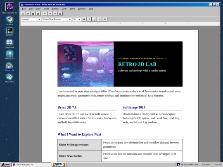The width and height of the screenshot is (223, 167).
Task: Open the Times New Roman font dropdown
Action: pyautogui.click(x=57, y=19)
